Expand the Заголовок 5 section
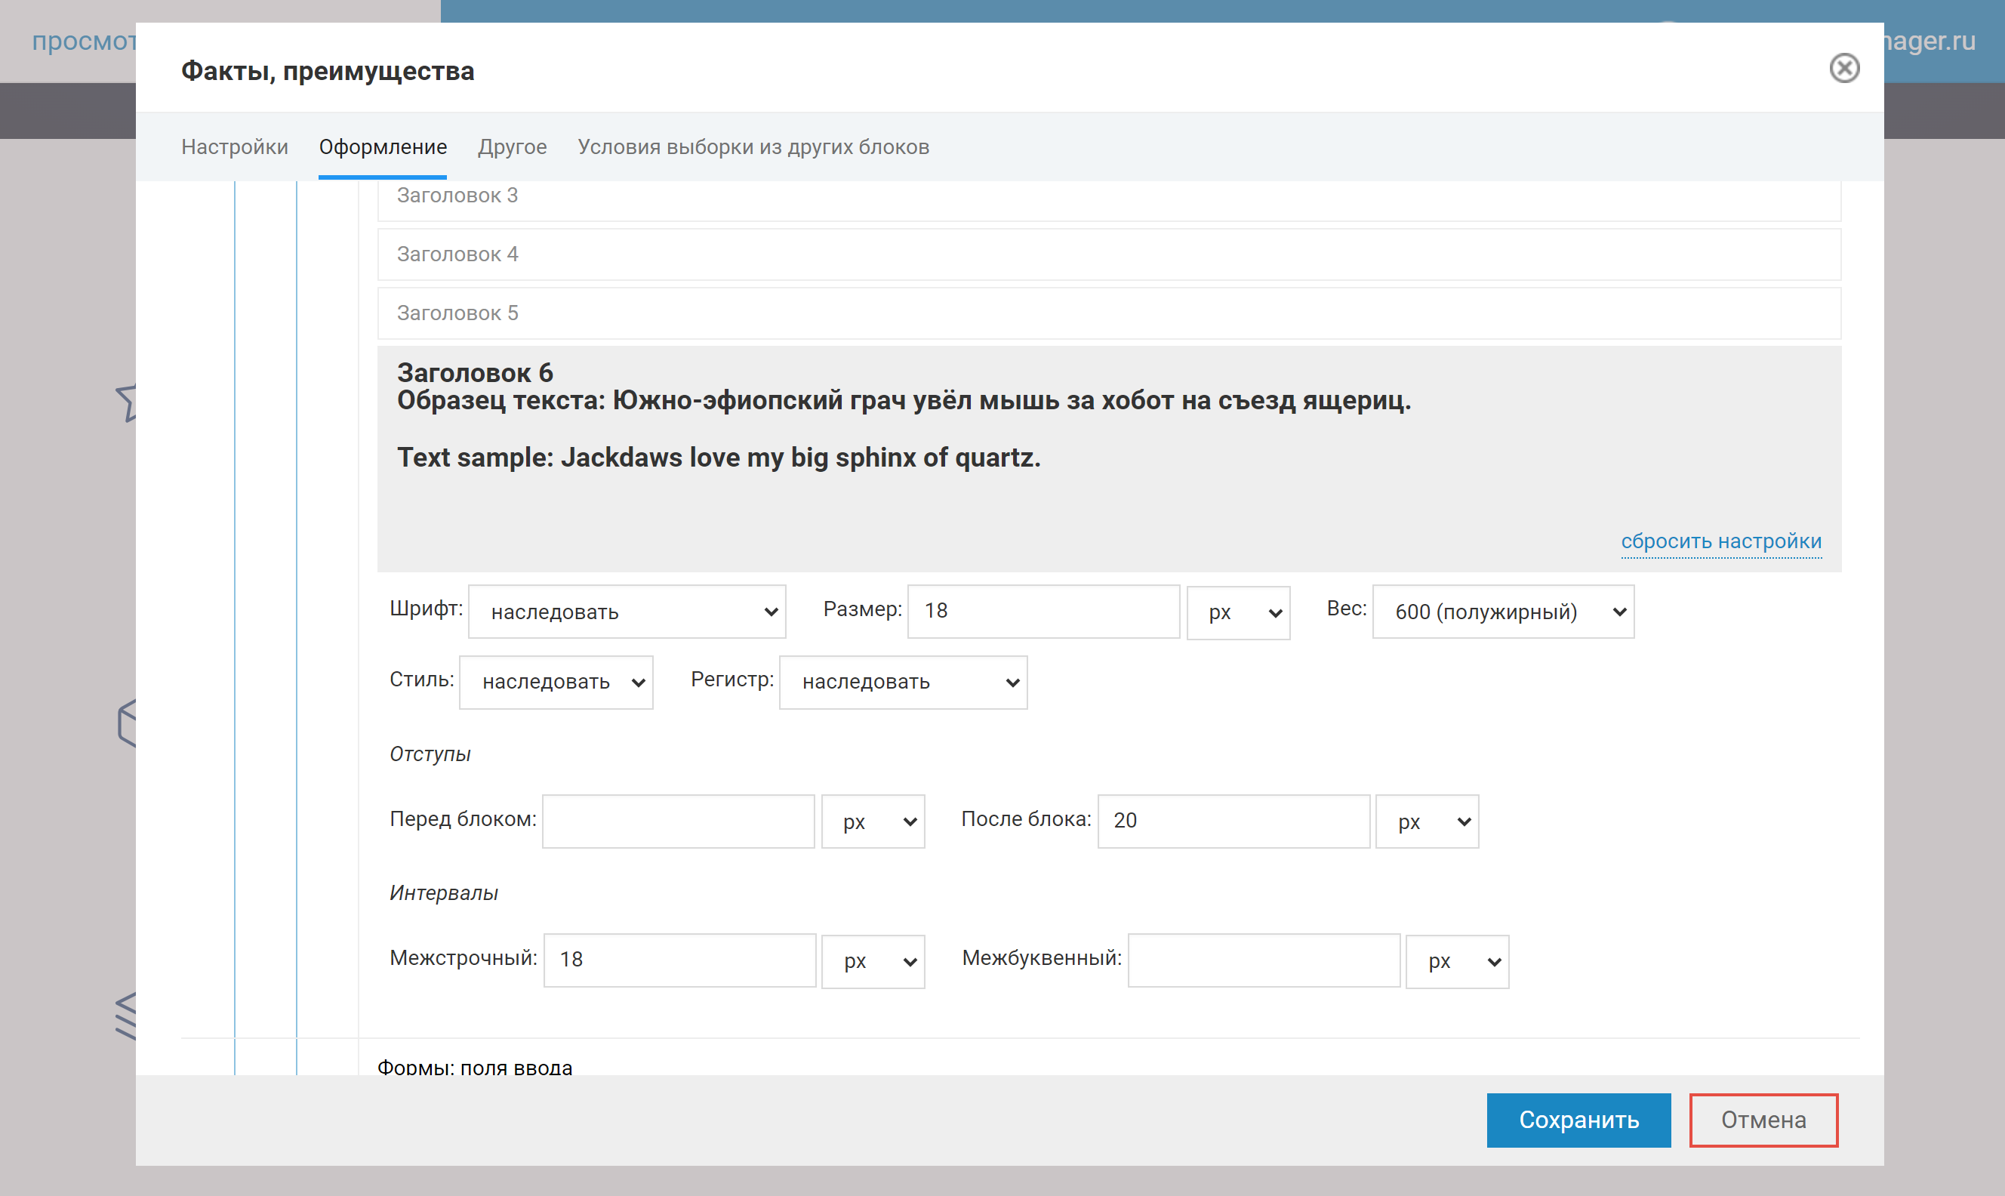Viewport: 2005px width, 1196px height. [x=1108, y=313]
